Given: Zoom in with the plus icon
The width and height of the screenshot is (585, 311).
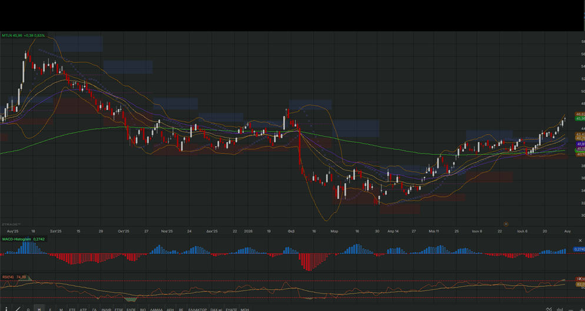Looking at the screenshot, I should [x=582, y=309].
